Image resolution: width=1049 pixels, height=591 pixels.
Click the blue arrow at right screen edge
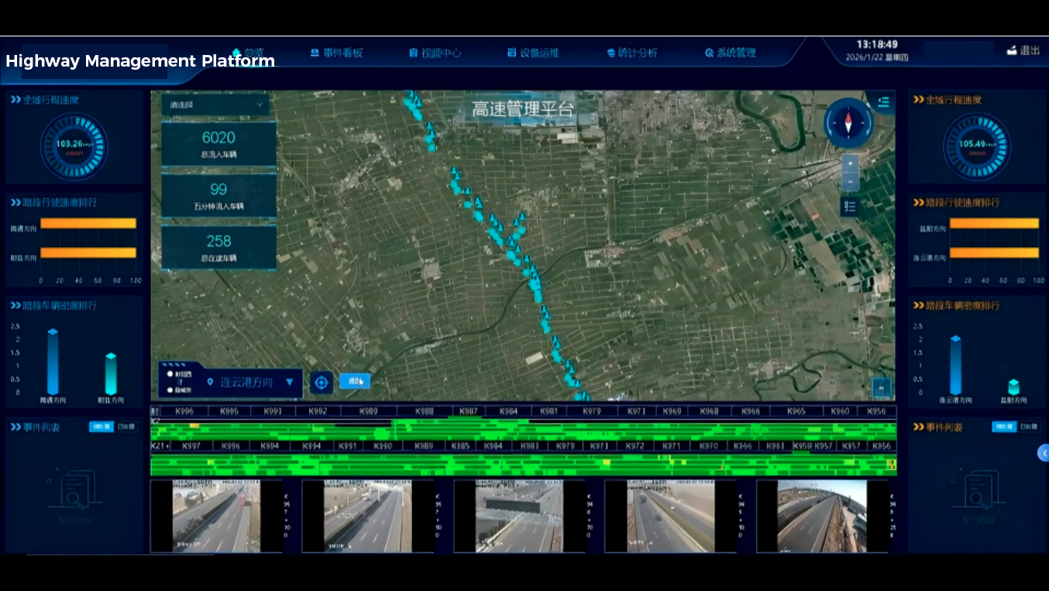pyautogui.click(x=1043, y=453)
